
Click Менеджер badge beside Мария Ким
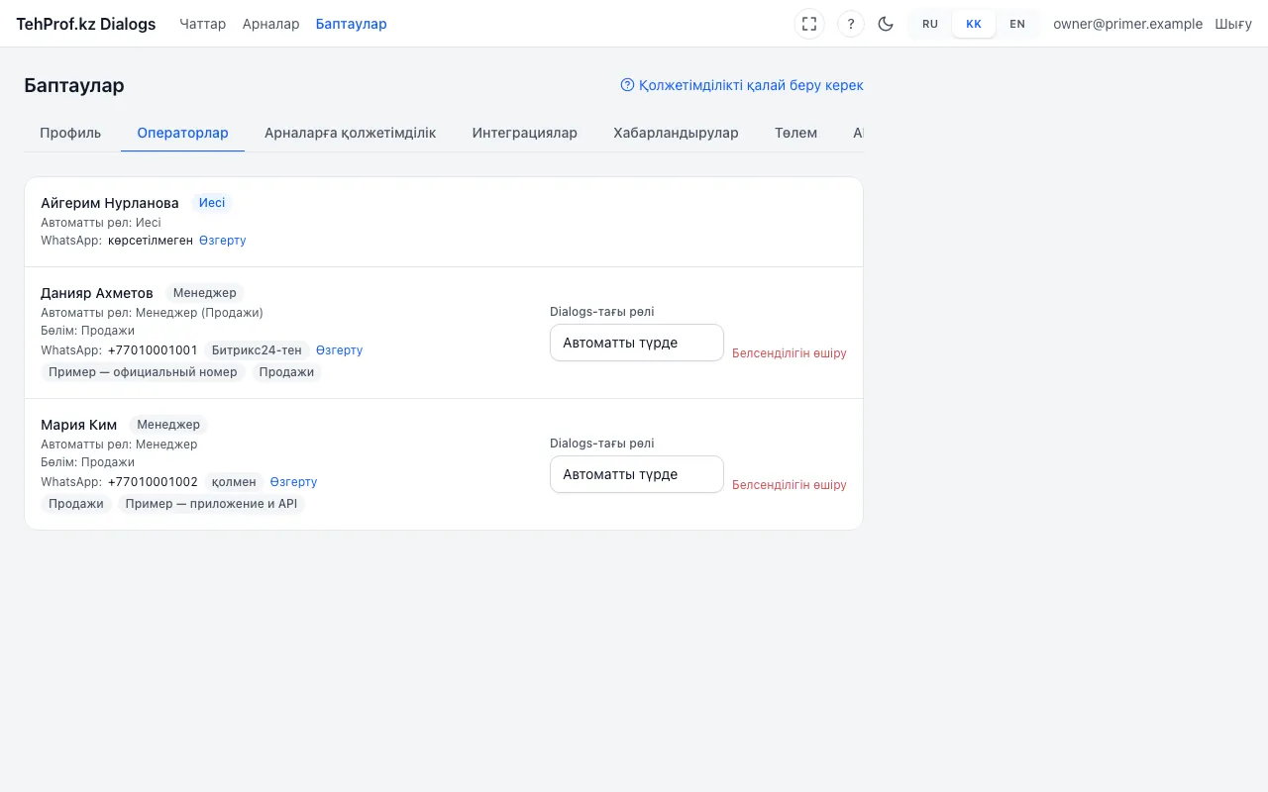168,425
